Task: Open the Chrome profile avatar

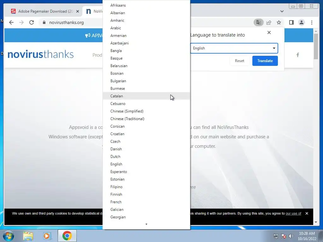Action: [301, 22]
